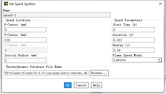The image size is (166, 94).
Task: Click the thermo.db file path field
Action: point(46,73)
